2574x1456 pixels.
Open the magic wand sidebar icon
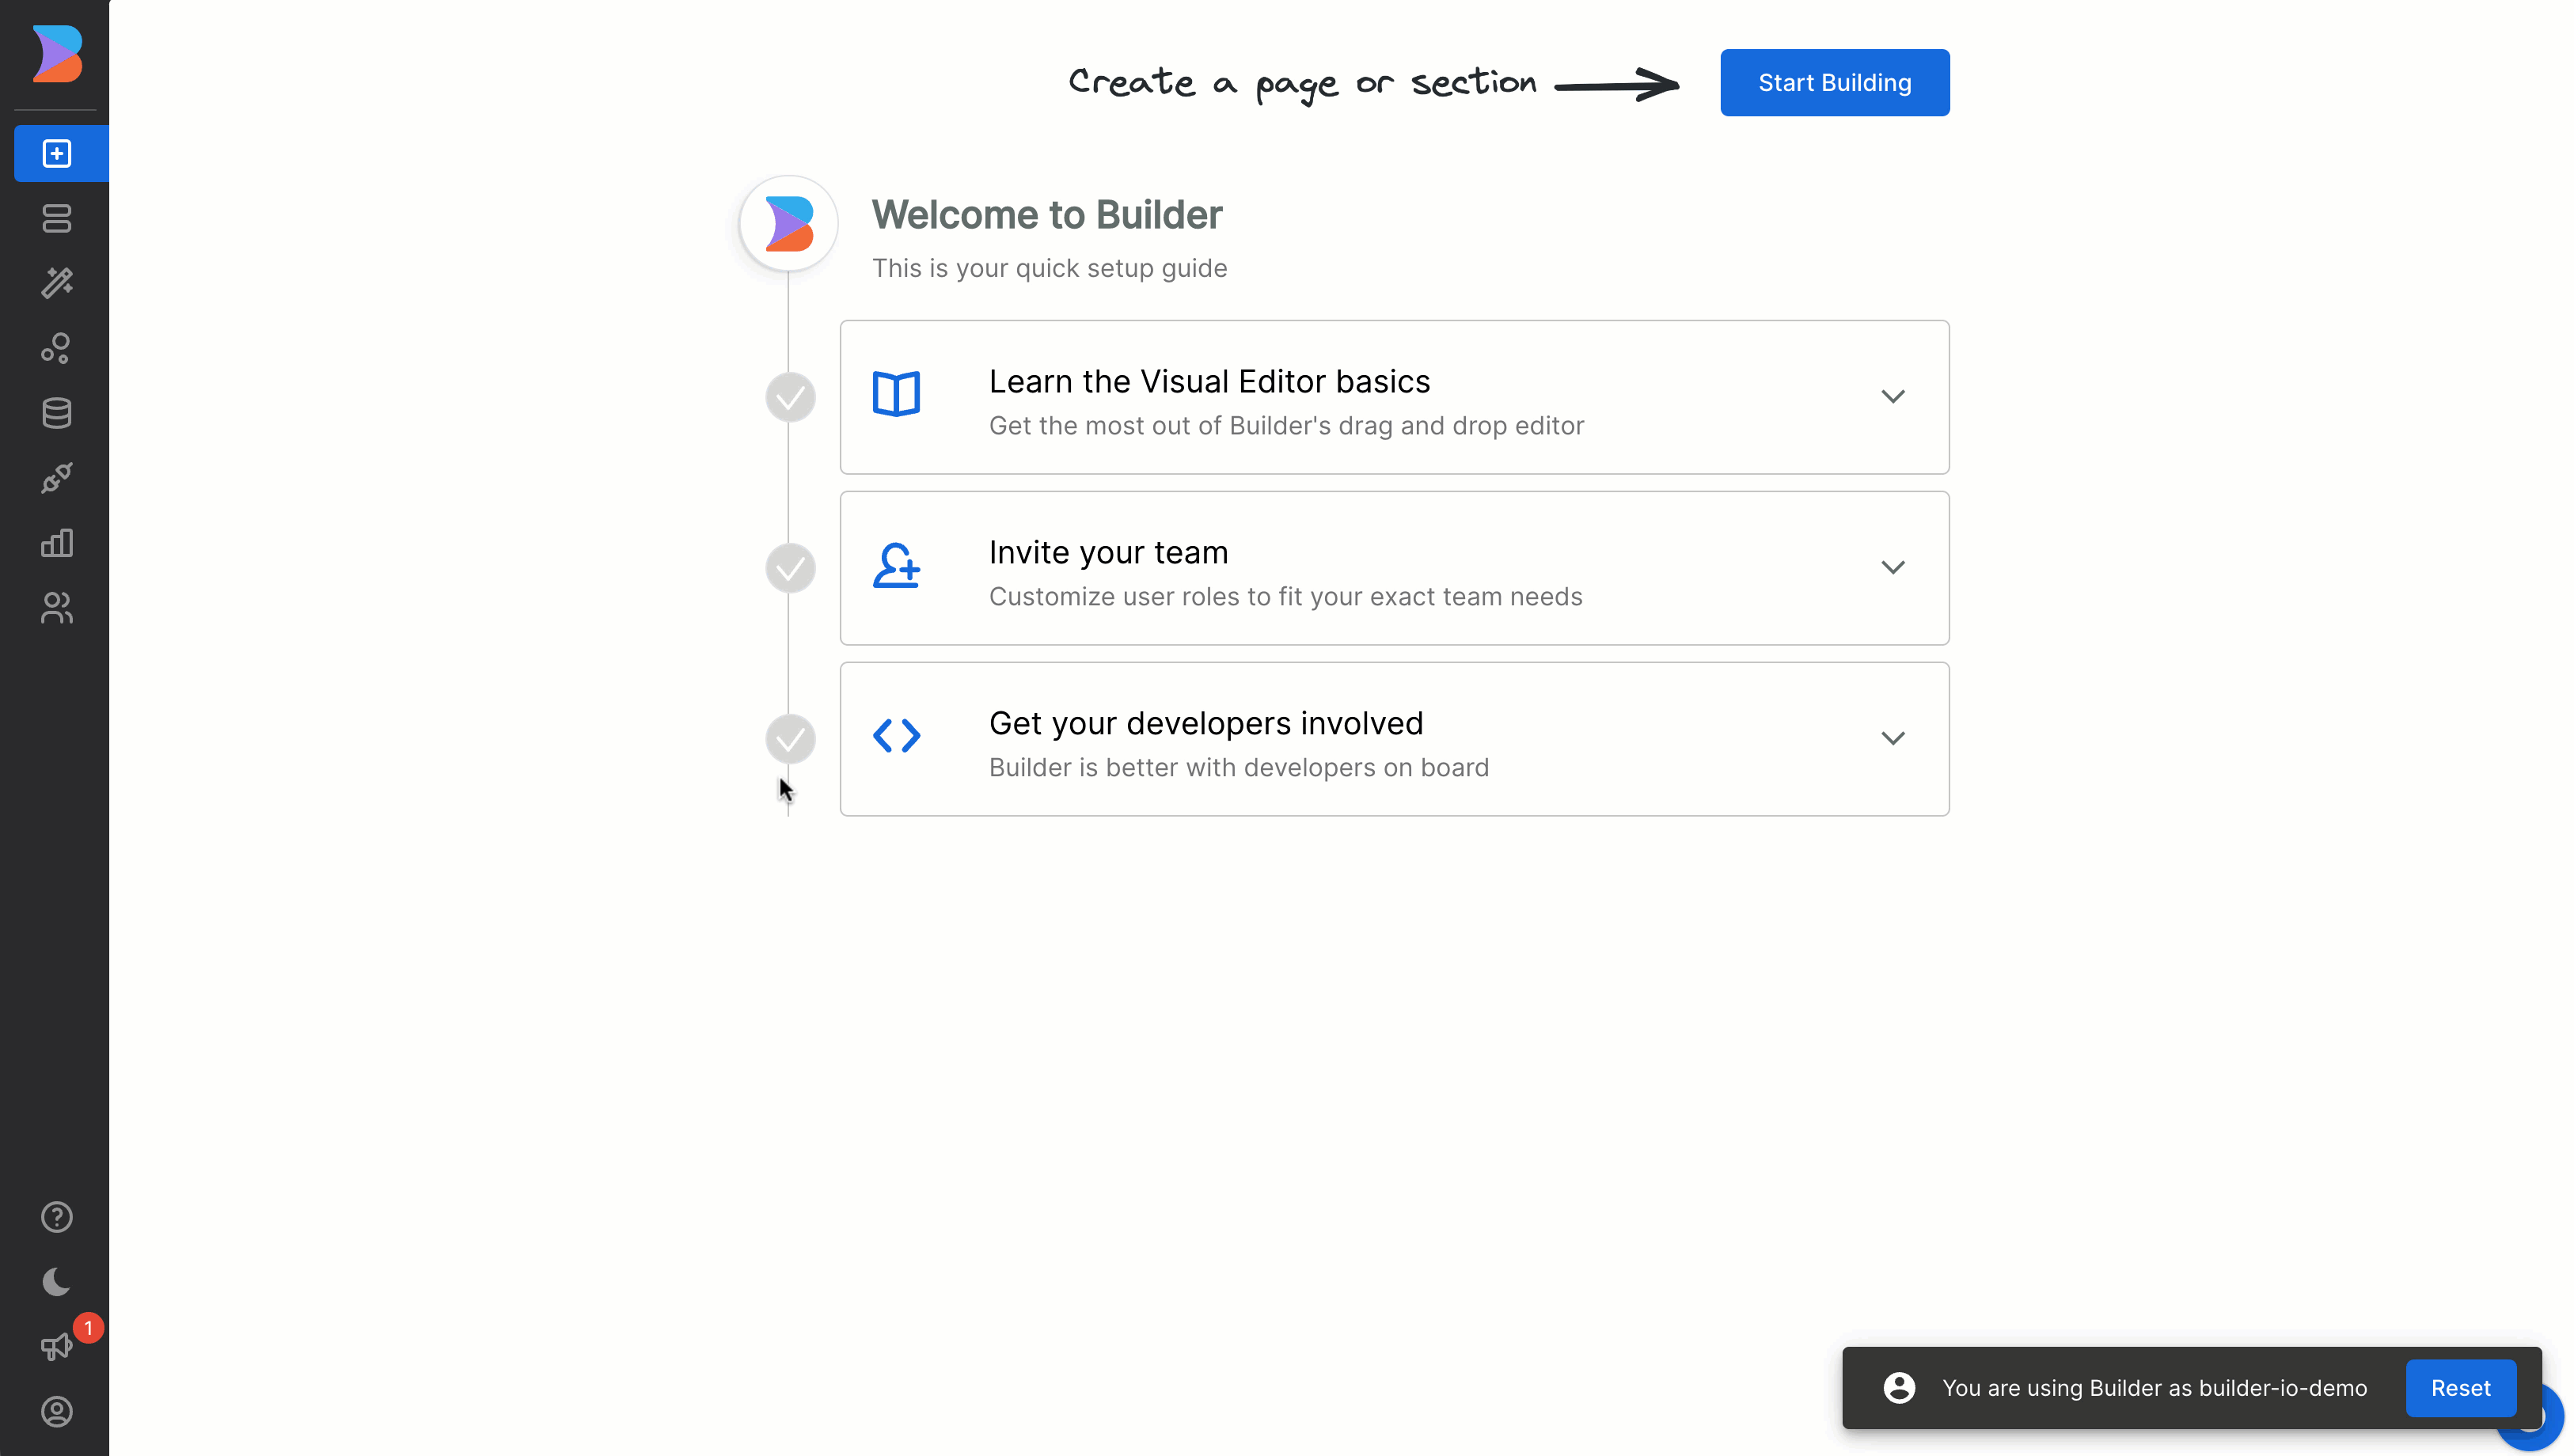57,283
